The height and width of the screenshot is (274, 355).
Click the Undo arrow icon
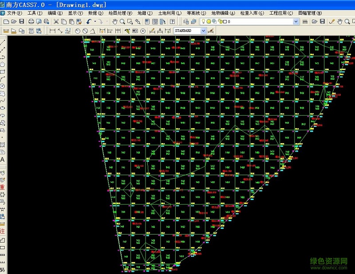coord(89,21)
